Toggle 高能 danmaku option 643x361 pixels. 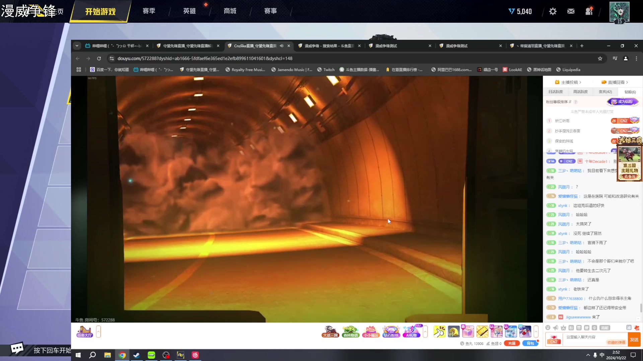click(x=604, y=328)
